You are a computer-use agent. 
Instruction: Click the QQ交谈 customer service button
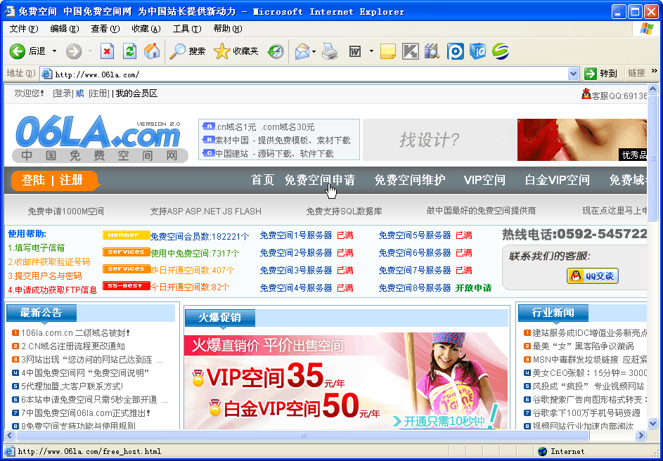click(x=592, y=276)
